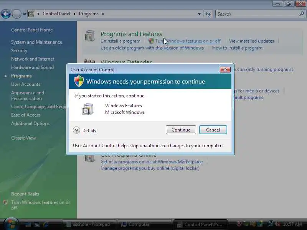This screenshot has height=230, width=307.
Task: Click the Control Panel icon in address bar
Action: 31,14
